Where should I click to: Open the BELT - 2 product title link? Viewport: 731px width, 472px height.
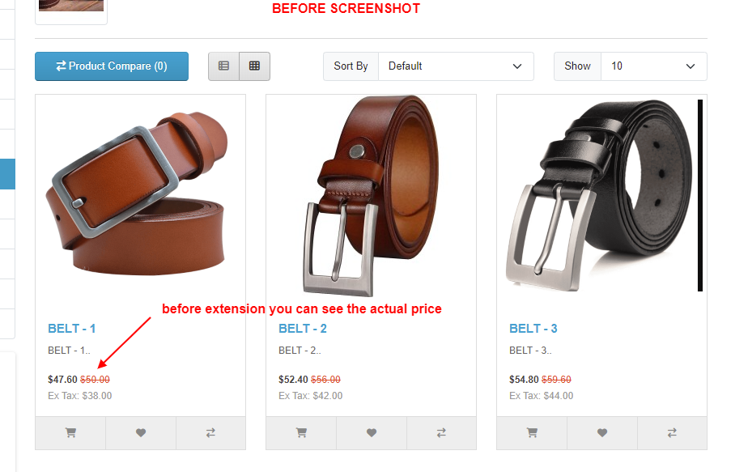tap(303, 329)
